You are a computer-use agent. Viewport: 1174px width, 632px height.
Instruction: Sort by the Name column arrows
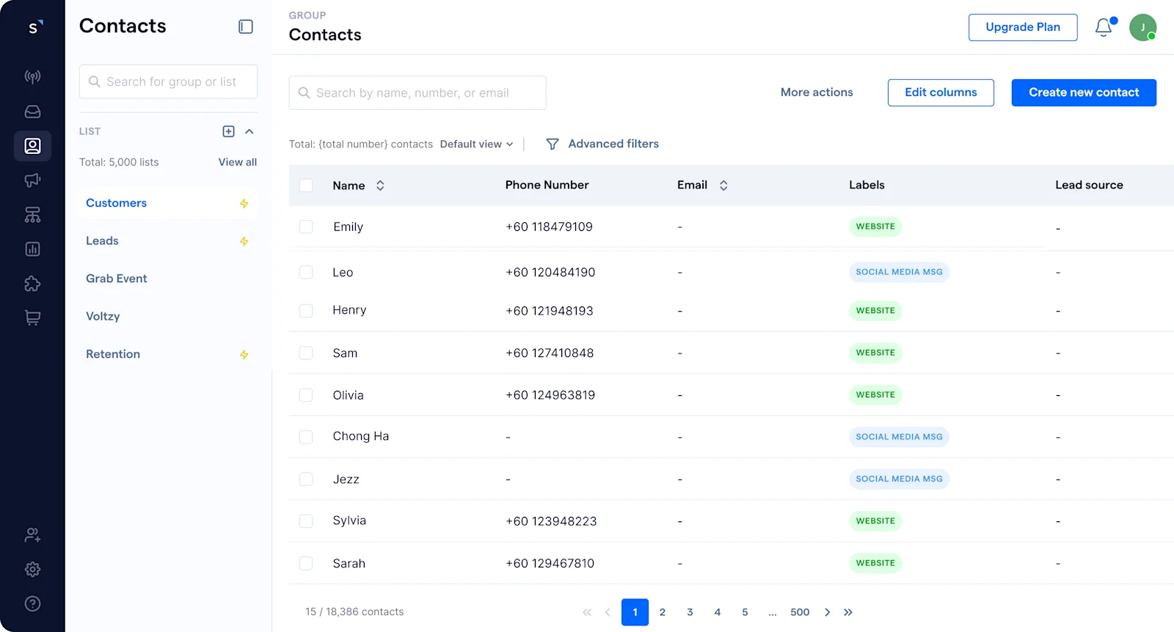(380, 185)
